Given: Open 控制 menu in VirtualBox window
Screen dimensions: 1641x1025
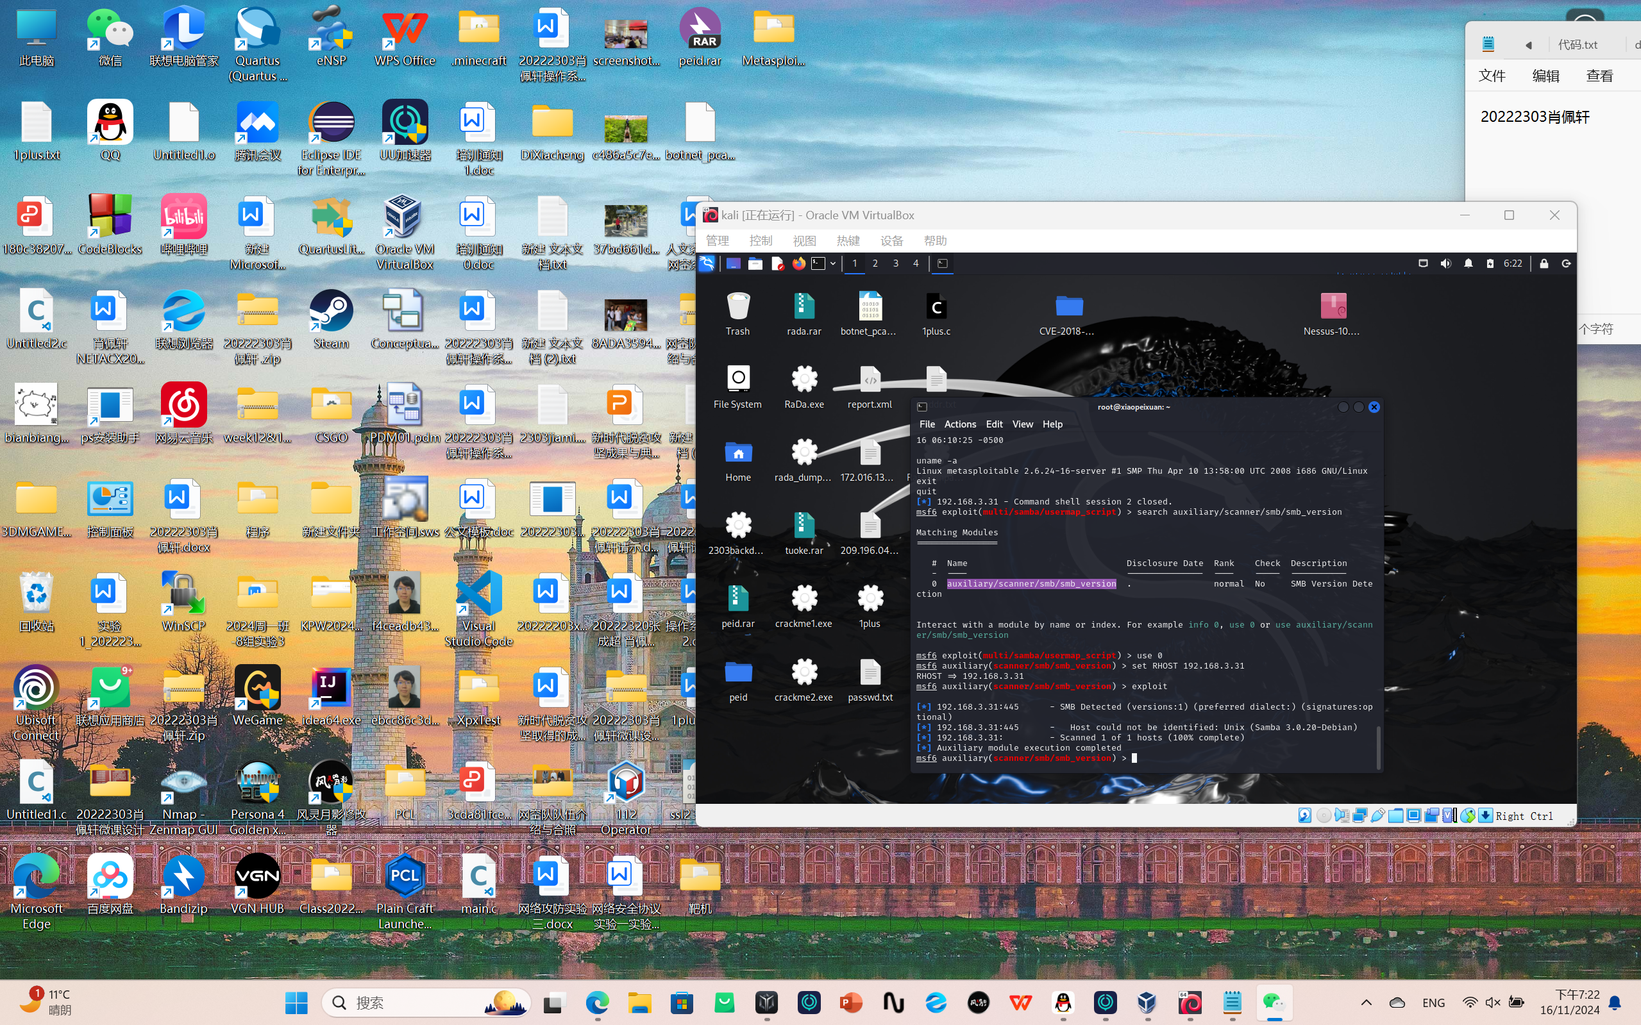Looking at the screenshot, I should coord(761,240).
